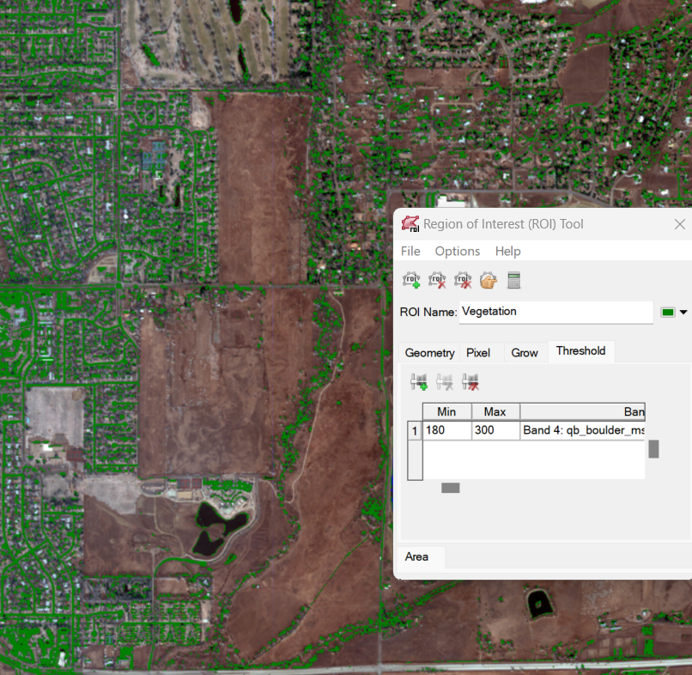The width and height of the screenshot is (692, 675).
Task: Click the Remove All ROIs icon
Action: pyautogui.click(x=463, y=280)
